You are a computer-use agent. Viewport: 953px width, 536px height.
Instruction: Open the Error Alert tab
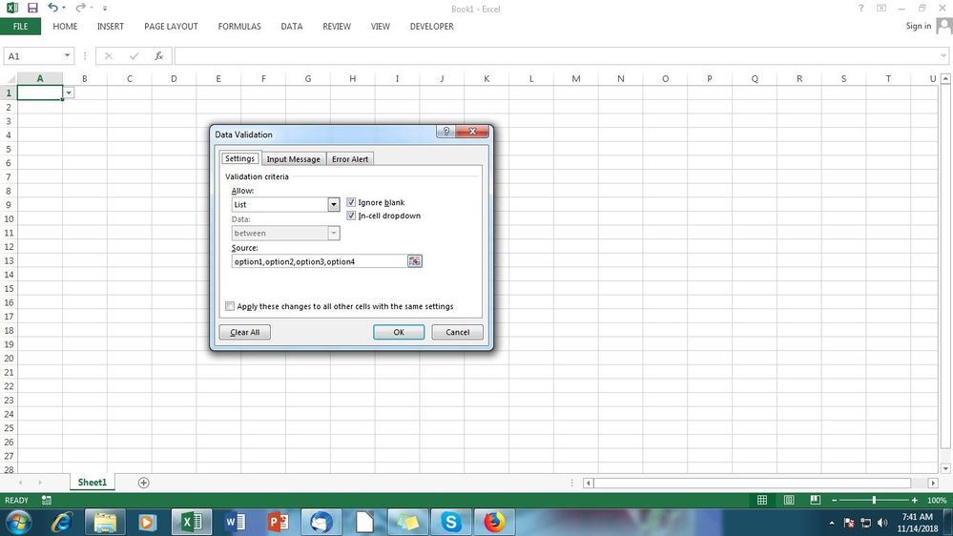[350, 159]
